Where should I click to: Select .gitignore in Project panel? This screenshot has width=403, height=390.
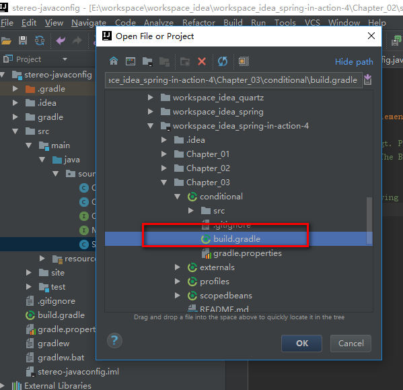pyautogui.click(x=57, y=301)
